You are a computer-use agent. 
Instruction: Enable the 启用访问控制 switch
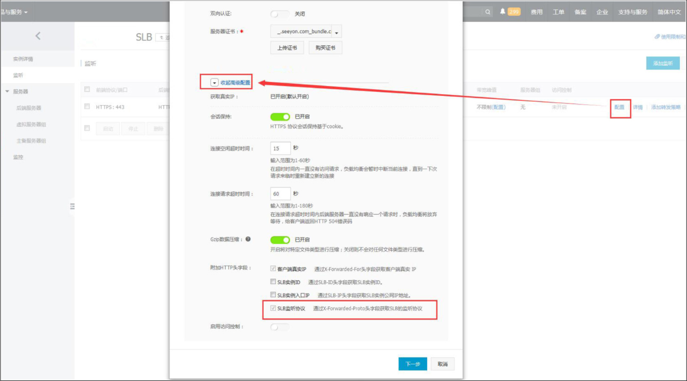coord(280,327)
